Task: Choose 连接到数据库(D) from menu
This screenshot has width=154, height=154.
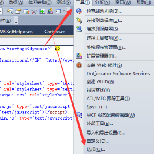Action: (x=104, y=20)
